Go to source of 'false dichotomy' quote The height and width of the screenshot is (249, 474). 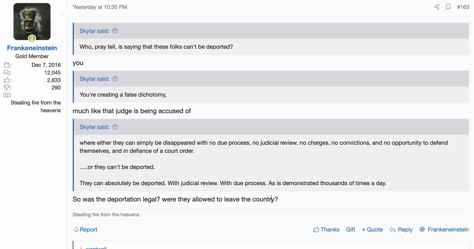click(x=115, y=79)
